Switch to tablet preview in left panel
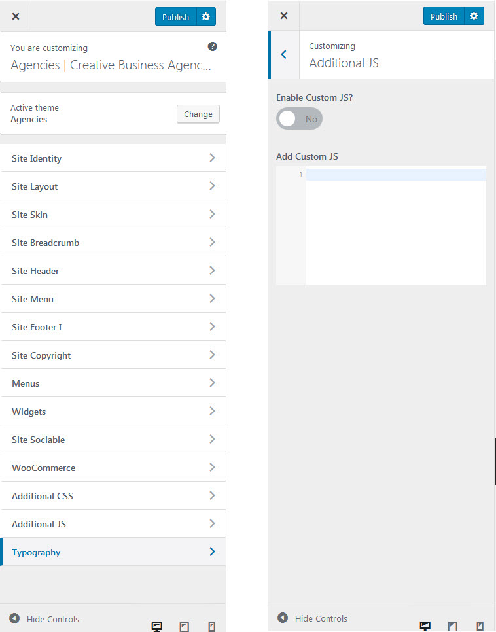The height and width of the screenshot is (632, 496). 185,627
